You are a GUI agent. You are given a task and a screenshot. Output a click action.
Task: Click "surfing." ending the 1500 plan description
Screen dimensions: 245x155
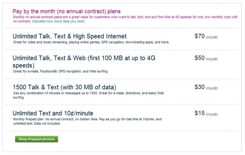pos(19,97)
